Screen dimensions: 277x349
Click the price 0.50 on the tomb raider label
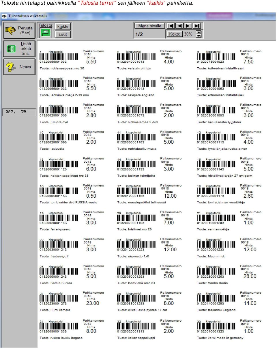point(91,196)
